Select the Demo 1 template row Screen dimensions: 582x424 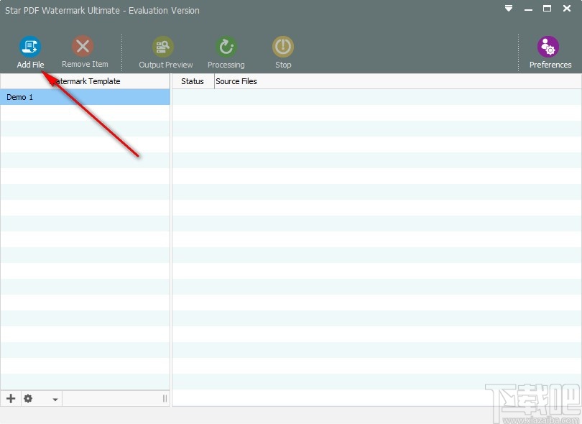(85, 97)
